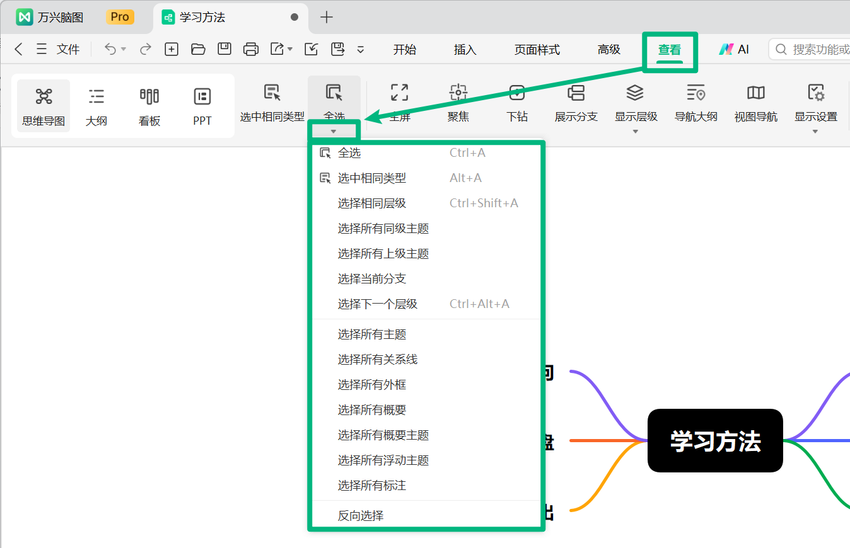850x548 pixels.
Task: Open the AI assistant
Action: (734, 49)
